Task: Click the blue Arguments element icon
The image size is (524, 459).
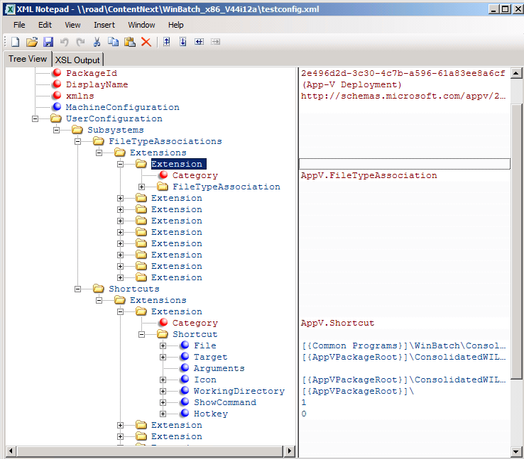Action: coord(185,367)
